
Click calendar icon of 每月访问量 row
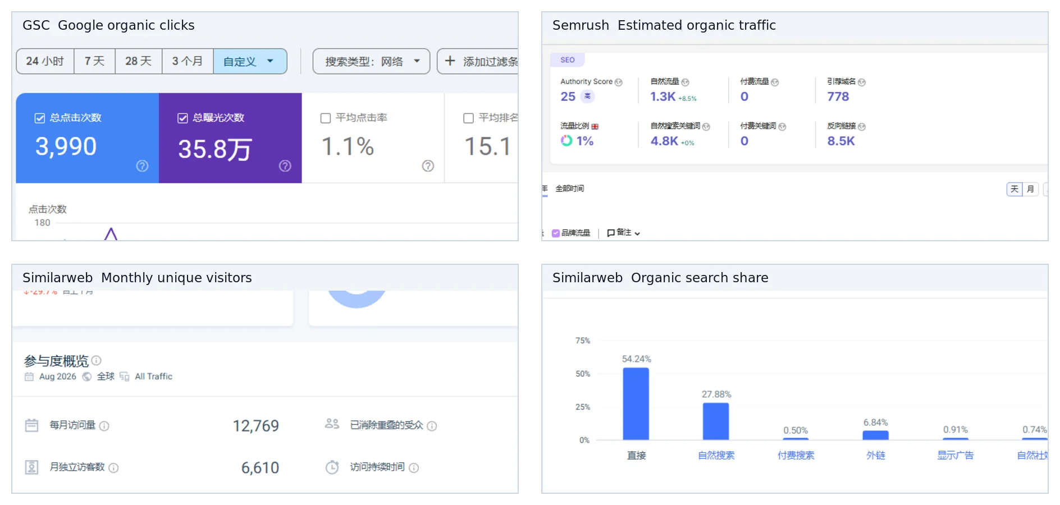pyautogui.click(x=32, y=425)
